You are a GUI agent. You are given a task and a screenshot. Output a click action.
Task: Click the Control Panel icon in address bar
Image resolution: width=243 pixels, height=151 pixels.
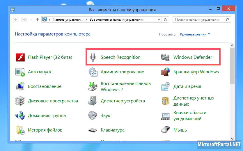(x=45, y=19)
